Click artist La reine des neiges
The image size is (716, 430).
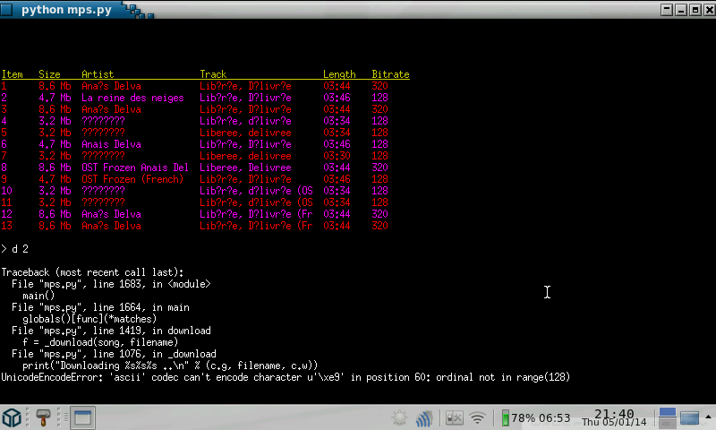132,98
